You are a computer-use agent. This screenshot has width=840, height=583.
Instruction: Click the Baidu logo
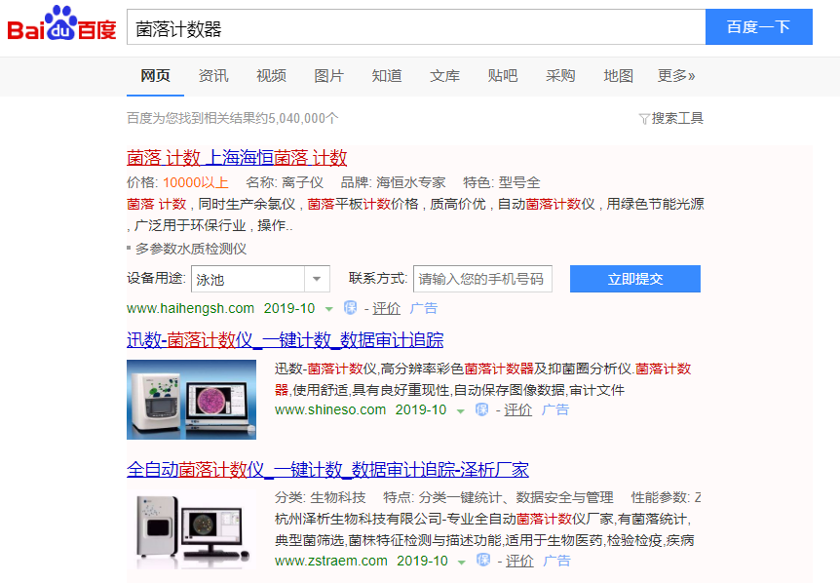point(61,23)
